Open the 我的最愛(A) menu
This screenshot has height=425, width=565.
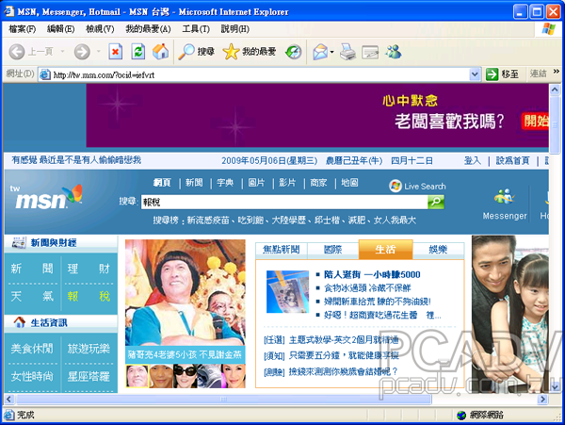tap(148, 29)
